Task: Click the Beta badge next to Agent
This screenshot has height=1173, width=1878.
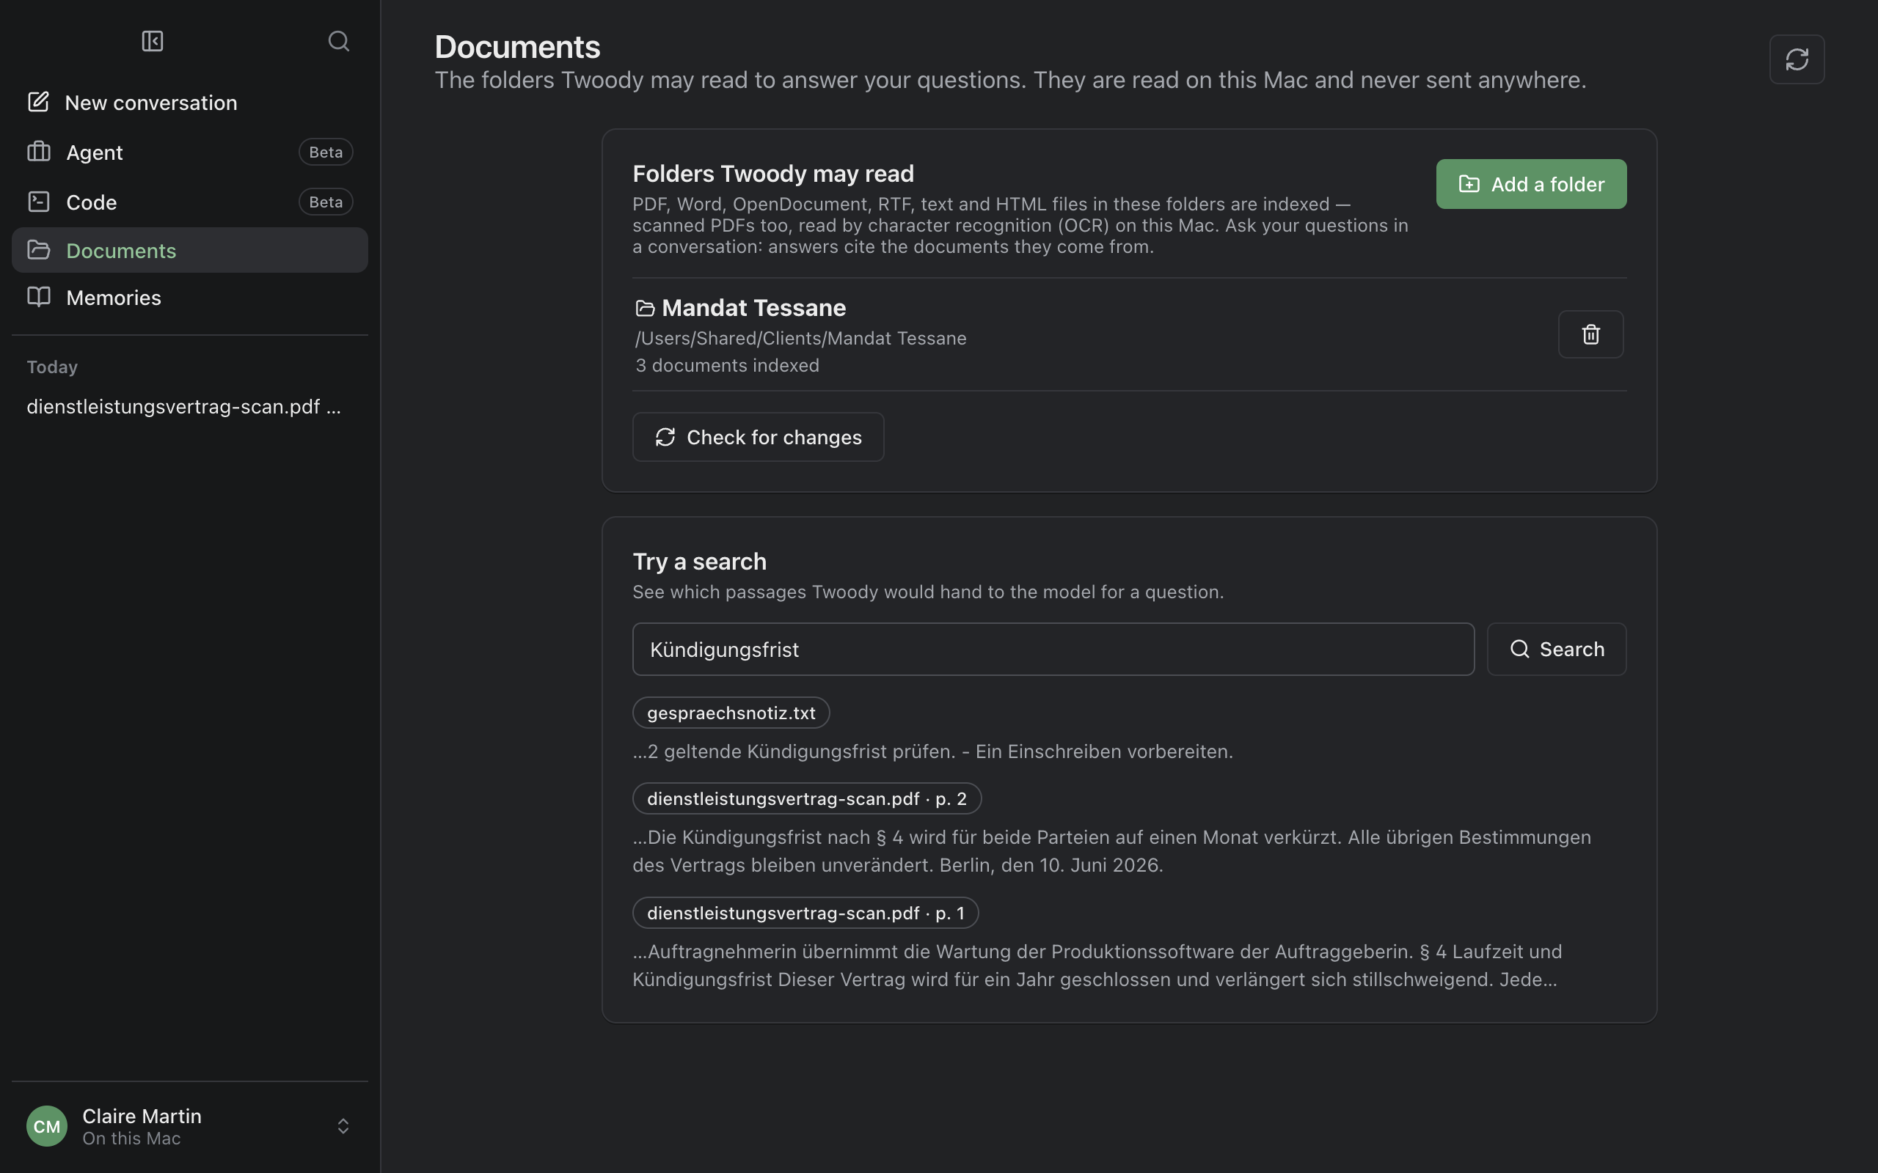Action: (326, 152)
